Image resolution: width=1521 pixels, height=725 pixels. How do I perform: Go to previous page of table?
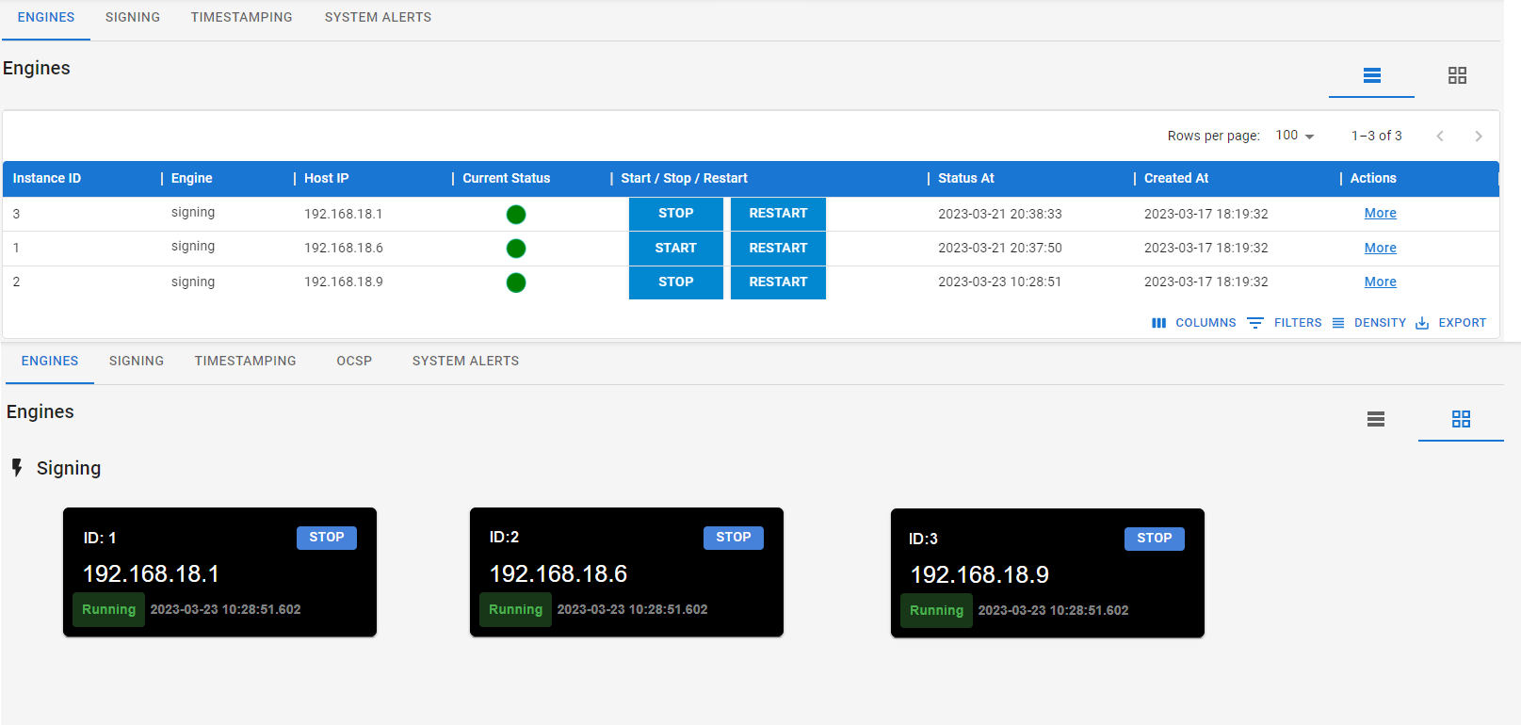[x=1439, y=137]
